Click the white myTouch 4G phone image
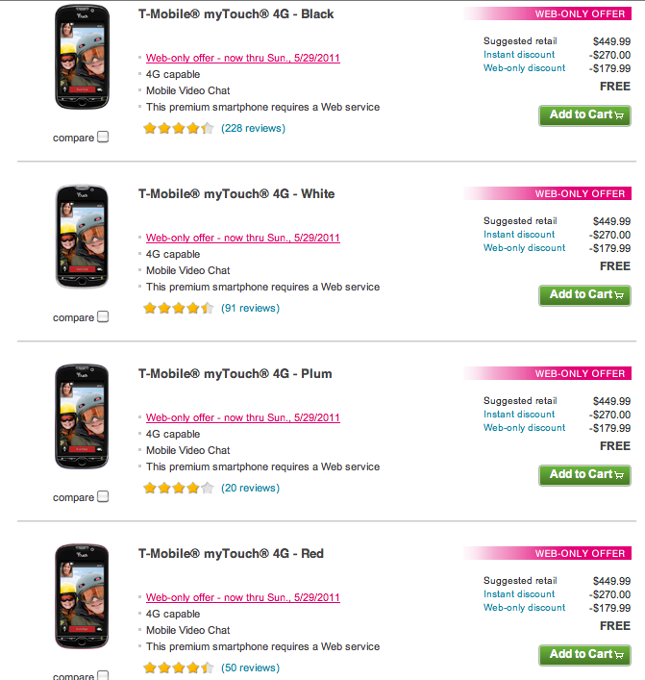The image size is (645, 680). [82, 238]
